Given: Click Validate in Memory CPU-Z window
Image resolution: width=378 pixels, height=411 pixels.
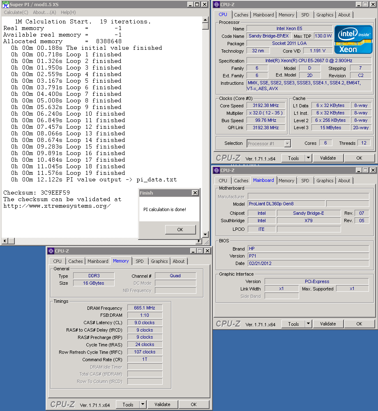Looking at the screenshot, I should click(162, 405).
